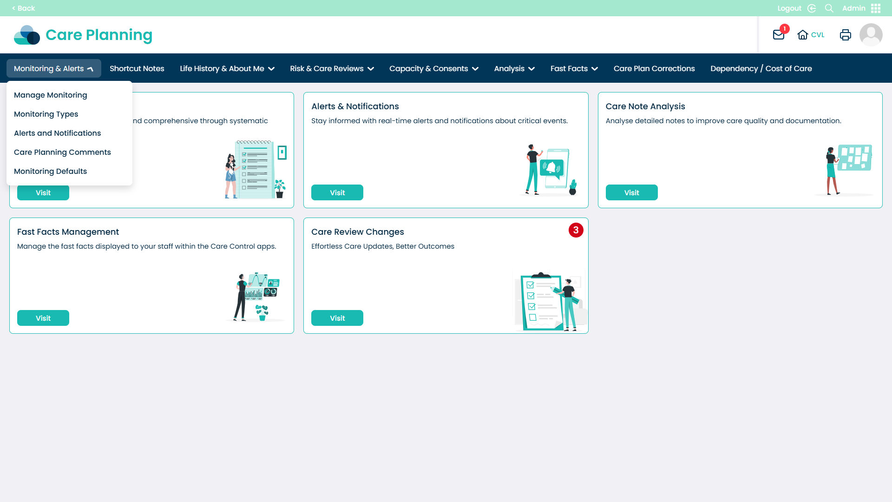Open the apps grid icon beside Admin

[x=875, y=8]
